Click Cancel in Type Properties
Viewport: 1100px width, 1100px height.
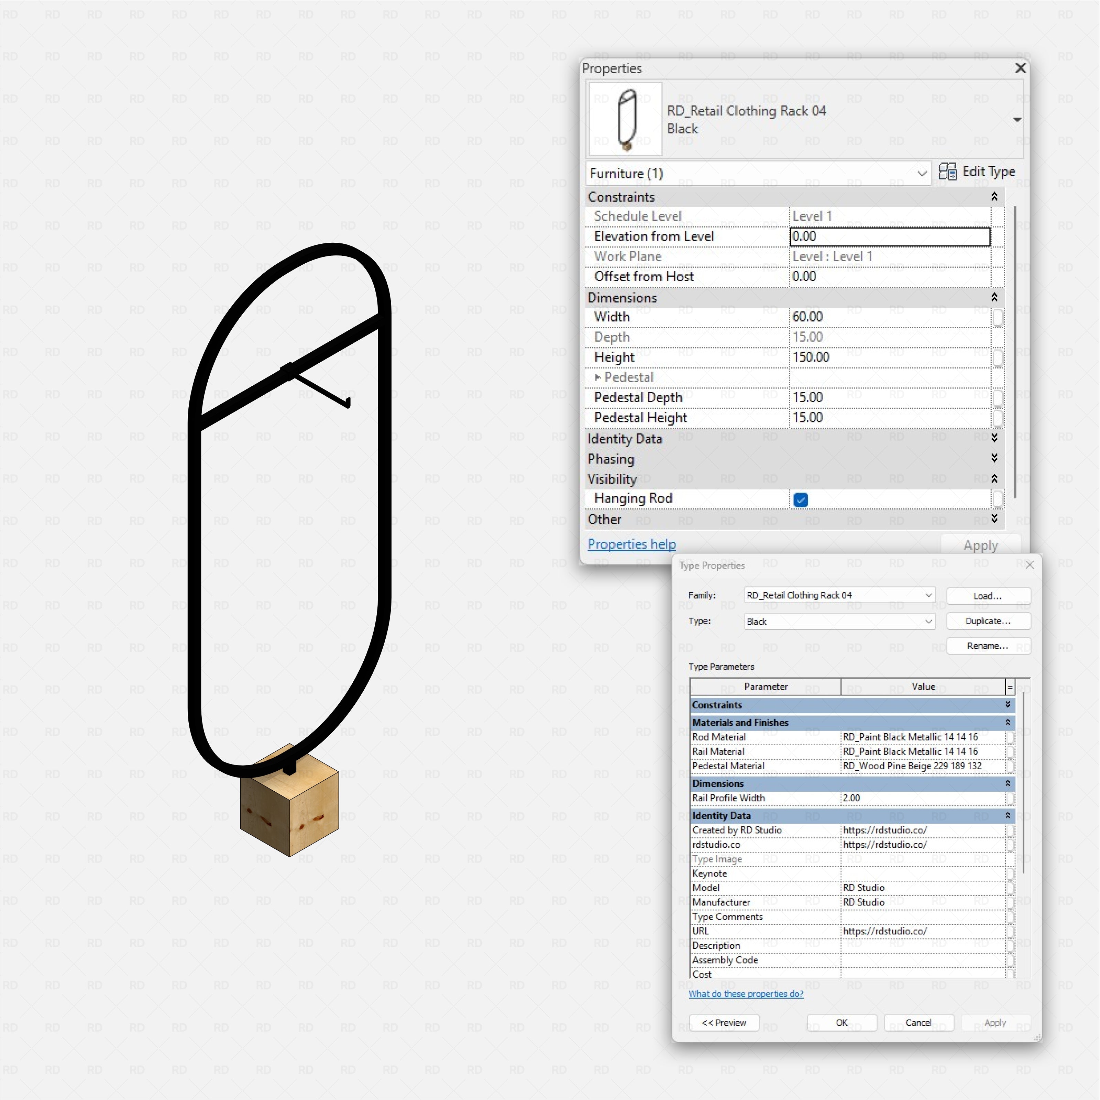[x=918, y=1023]
